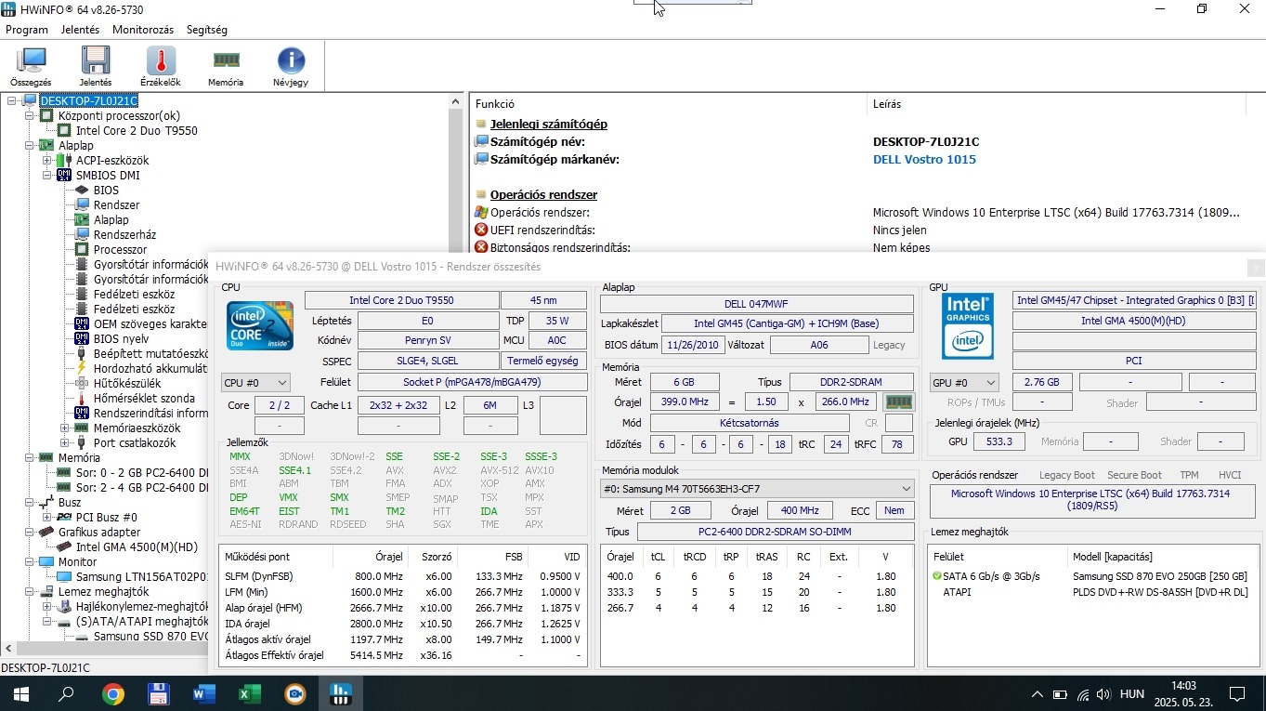
Task: Expand the Memóriaeszközök node
Action: (x=65, y=428)
